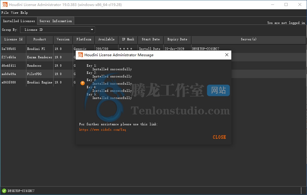Open the File menu
This screenshot has width=307, height=195.
(5, 13)
